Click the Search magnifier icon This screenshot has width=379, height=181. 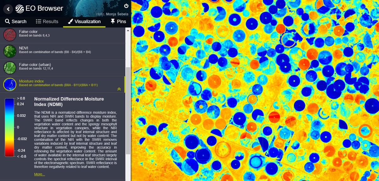coord(8,21)
